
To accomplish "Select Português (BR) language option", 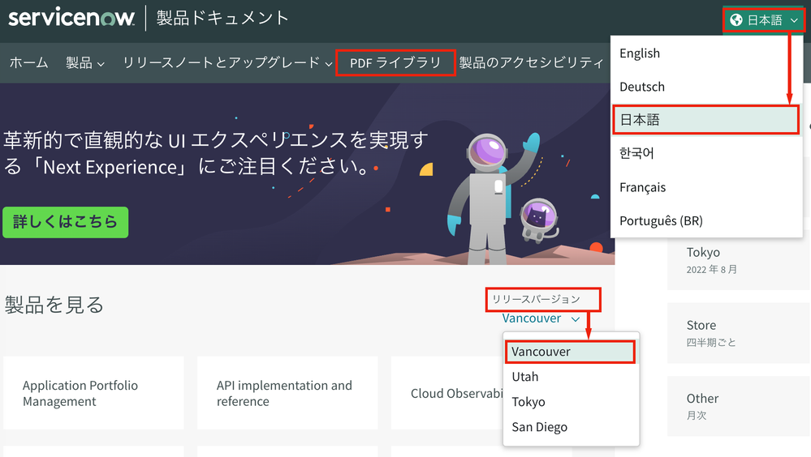I will (706, 220).
